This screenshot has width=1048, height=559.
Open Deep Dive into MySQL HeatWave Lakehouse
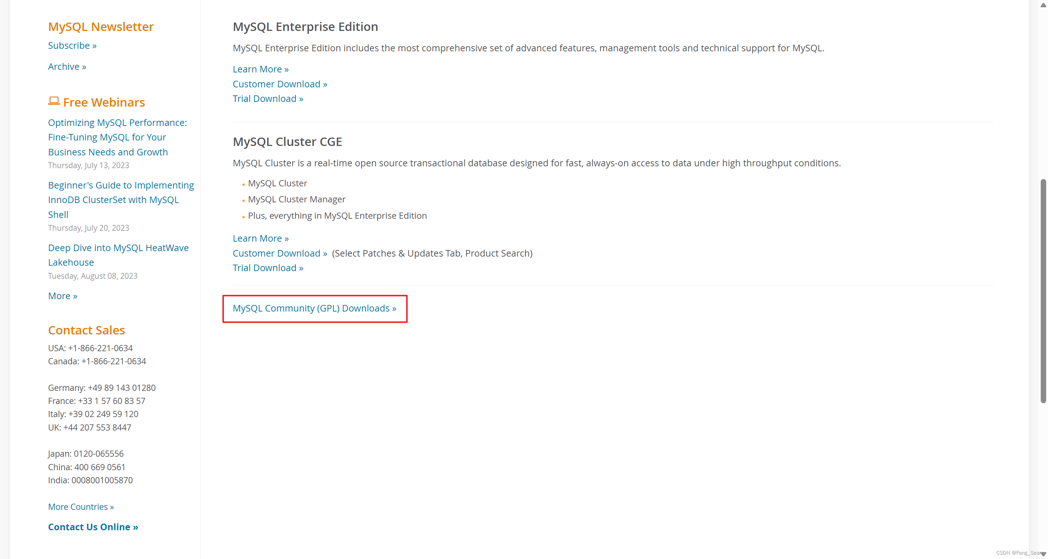pyautogui.click(x=118, y=255)
